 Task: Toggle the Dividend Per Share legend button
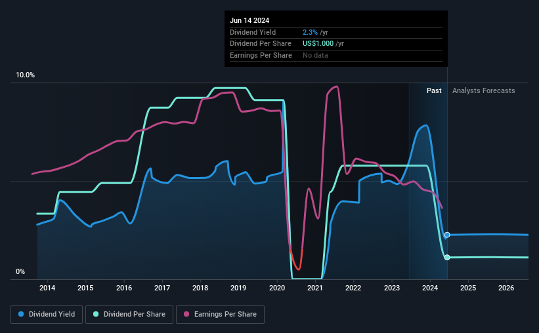coord(129,315)
